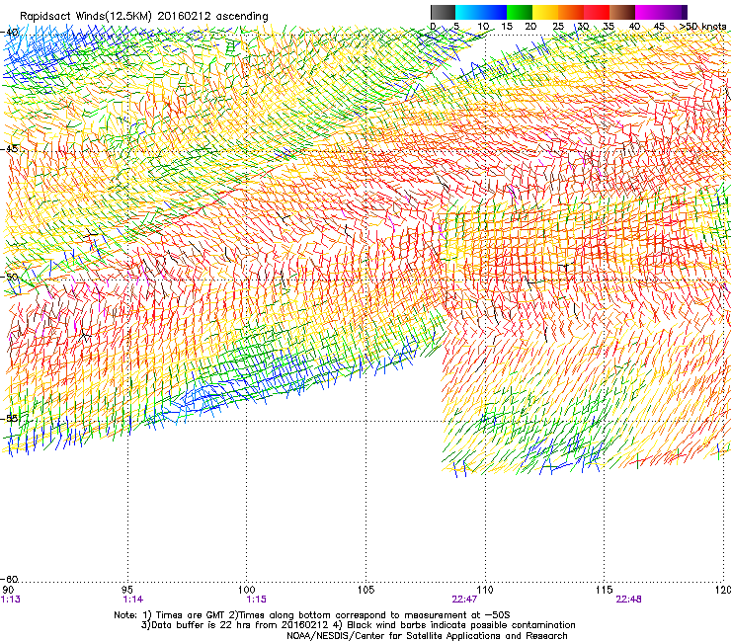
Task: Click the '-50' latitude label
Action: click(x=10, y=277)
